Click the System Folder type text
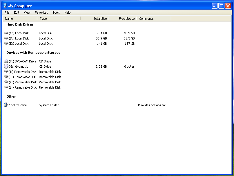 tap(49, 105)
